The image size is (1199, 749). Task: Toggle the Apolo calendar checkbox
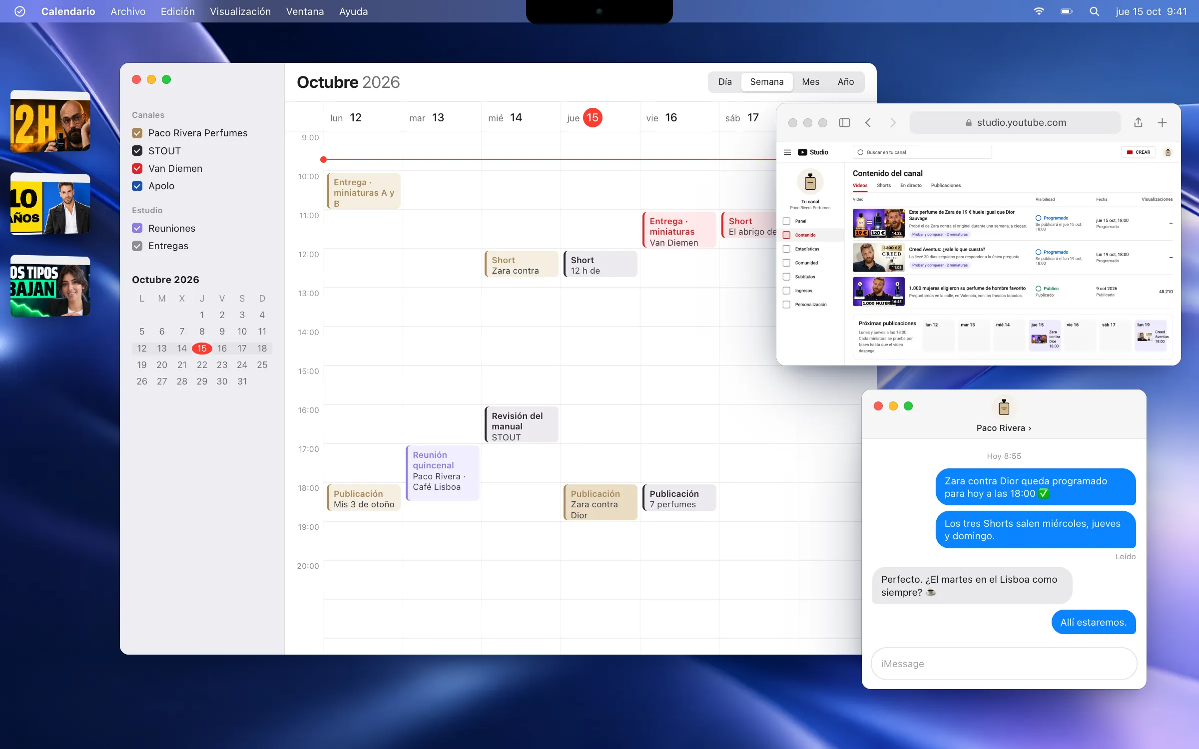click(137, 186)
